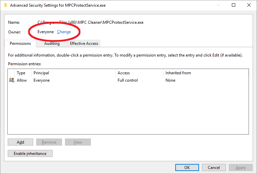Close the Advanced Security Settings dialog
Viewport: 257px width, 174px height.
249,5
